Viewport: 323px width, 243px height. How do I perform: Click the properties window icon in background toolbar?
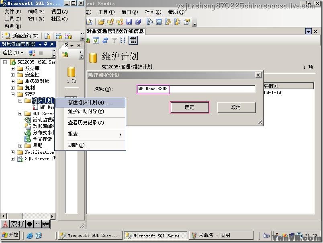tap(187, 22)
